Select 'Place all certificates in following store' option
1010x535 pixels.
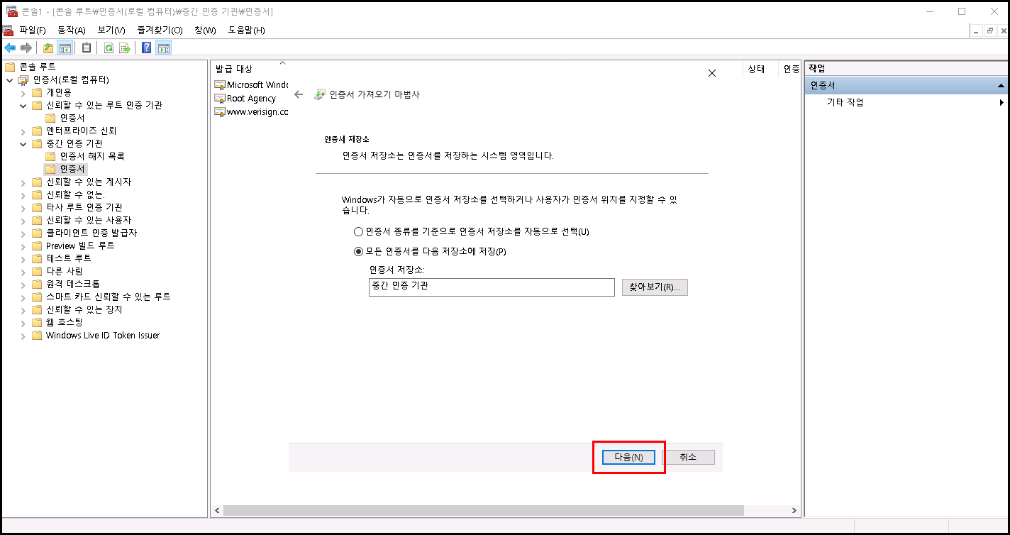coord(358,252)
